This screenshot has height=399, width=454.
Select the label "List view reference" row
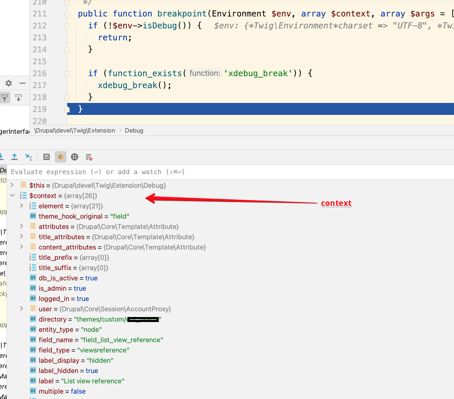pos(230,381)
